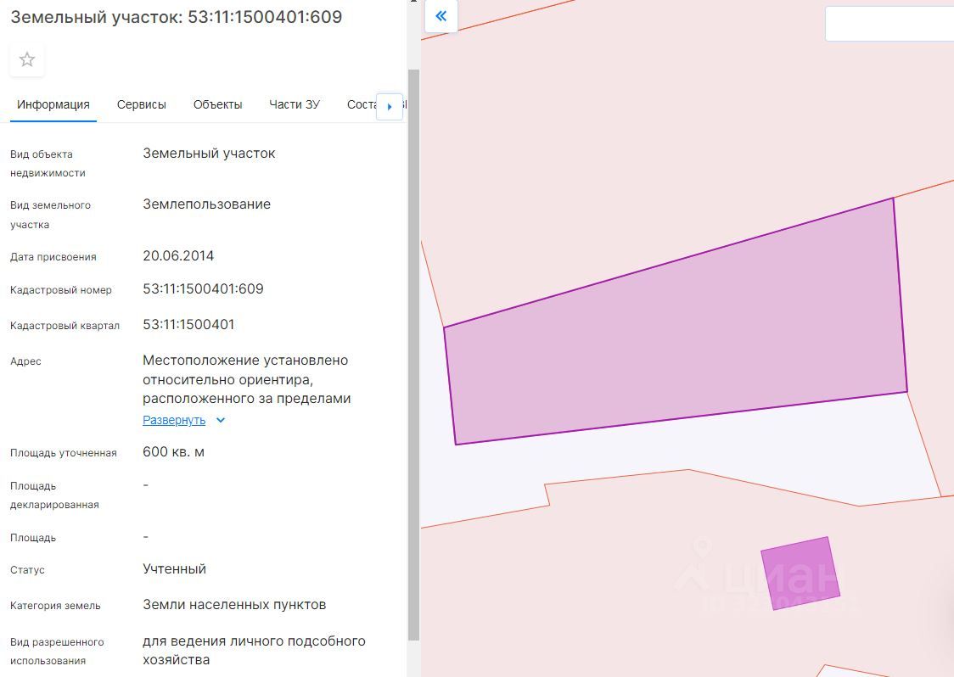Screen dimensions: 954x677
Task: Click label Дата присвоения
Action: 53,257
